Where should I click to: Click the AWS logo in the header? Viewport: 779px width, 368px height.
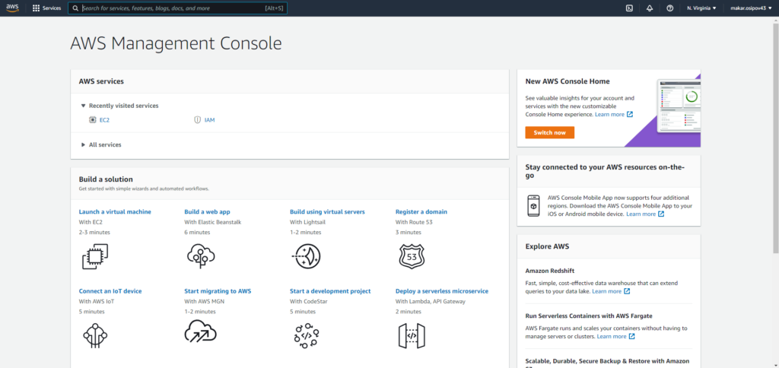[12, 8]
